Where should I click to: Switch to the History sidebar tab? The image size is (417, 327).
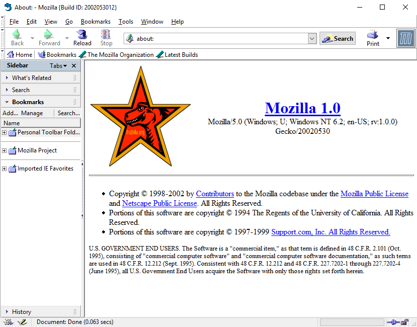(22, 312)
